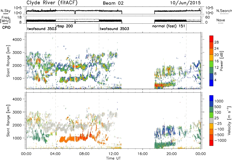The height and width of the screenshot is (160, 232).
Task: Click the 'Velocity [m s-1]' color bar label
Action: [x=229, y=120]
